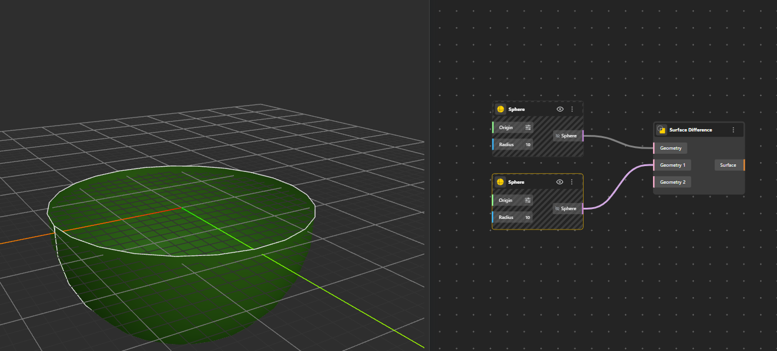Open Origin settings sliders on bottom Sphere node

pyautogui.click(x=528, y=200)
